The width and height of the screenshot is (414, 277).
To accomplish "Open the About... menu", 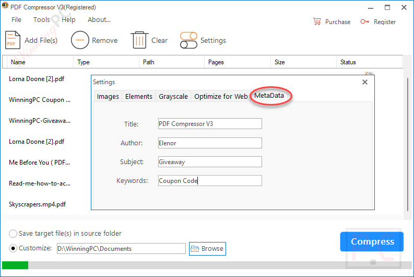I will 99,20.
